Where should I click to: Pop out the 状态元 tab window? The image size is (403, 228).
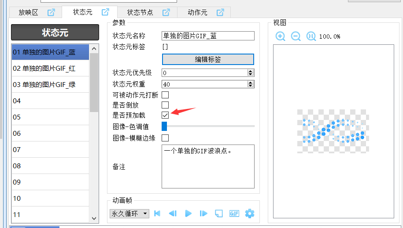pos(105,12)
